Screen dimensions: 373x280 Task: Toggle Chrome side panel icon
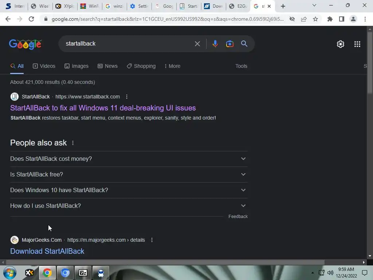(342, 19)
